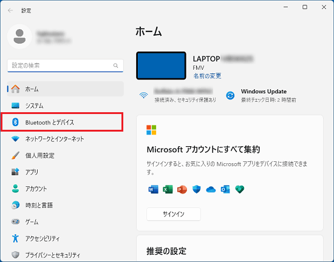Click the System monitor icon
334x262 pixels.
click(15, 106)
